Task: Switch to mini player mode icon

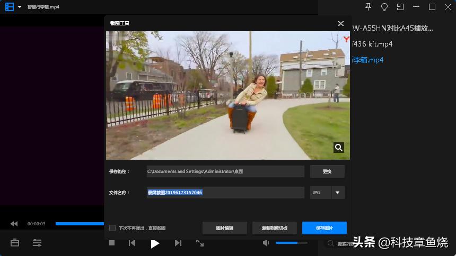Action: click(x=400, y=7)
